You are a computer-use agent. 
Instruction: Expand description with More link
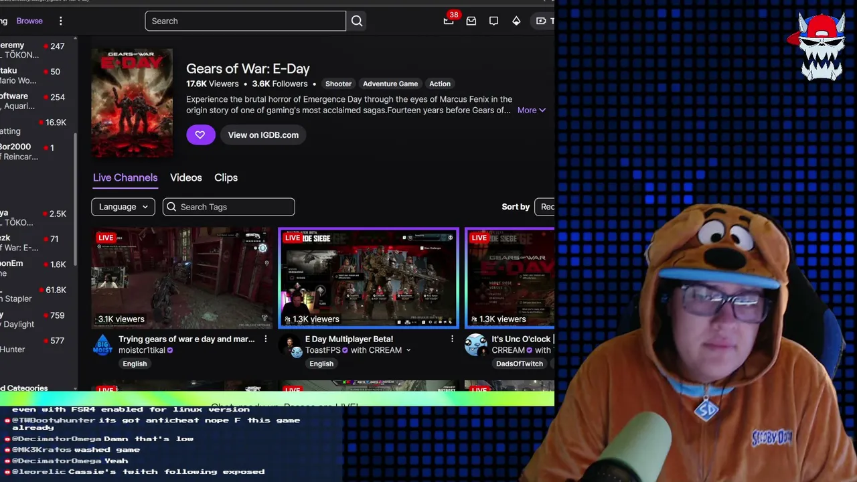532,110
